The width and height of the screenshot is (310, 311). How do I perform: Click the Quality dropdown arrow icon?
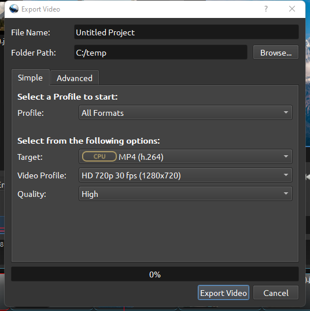coord(286,193)
